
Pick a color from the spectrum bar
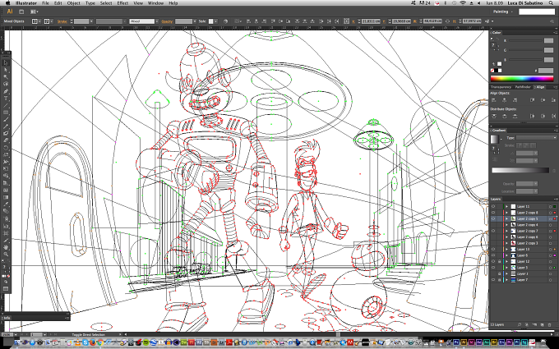click(522, 79)
